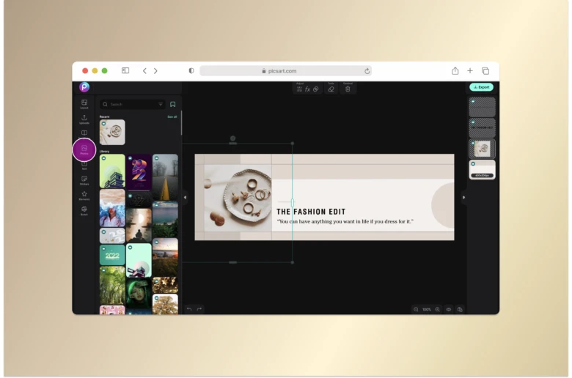Screen dimensions: 572x378
Task: Click the Export button
Action: coord(481,87)
